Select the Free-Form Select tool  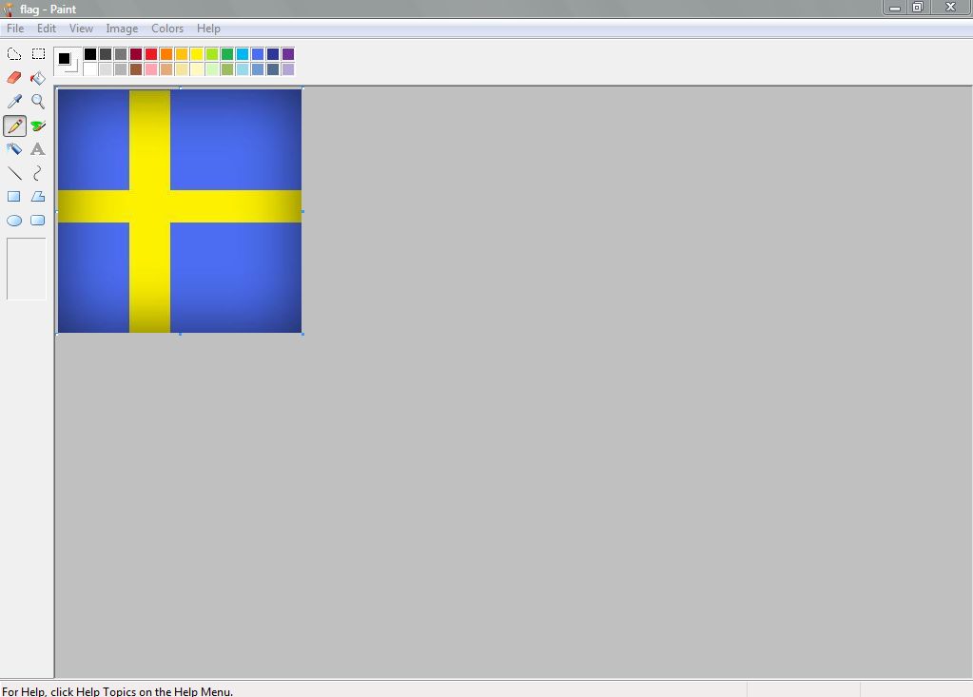click(14, 54)
